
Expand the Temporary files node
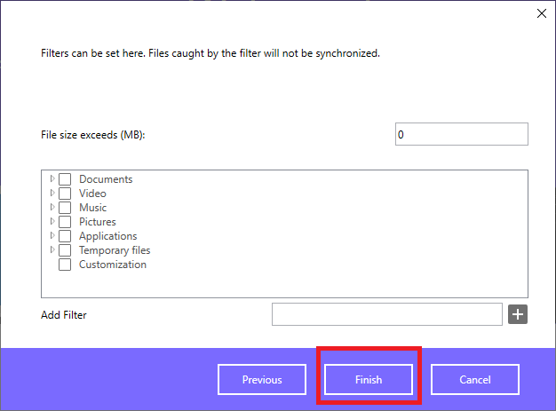(52, 249)
